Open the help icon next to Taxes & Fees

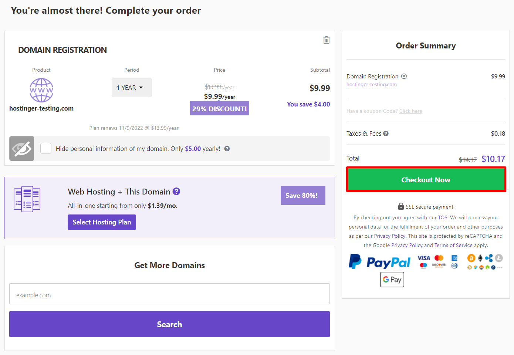coord(386,133)
